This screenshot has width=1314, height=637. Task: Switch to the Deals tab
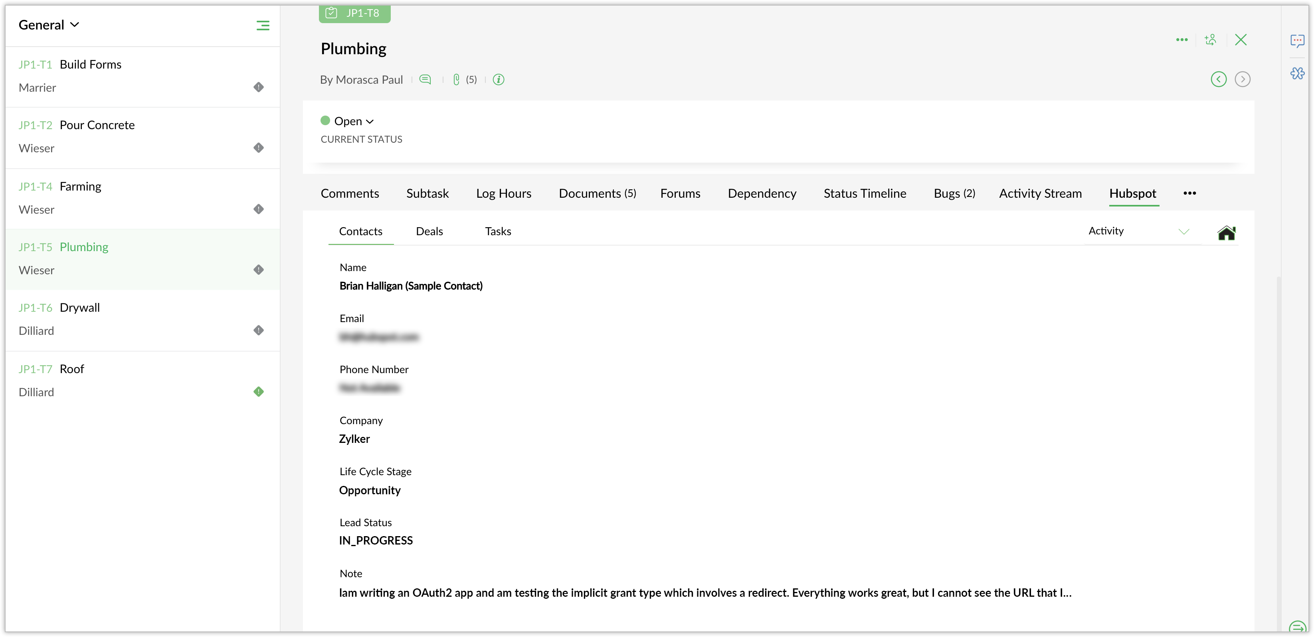click(x=429, y=231)
